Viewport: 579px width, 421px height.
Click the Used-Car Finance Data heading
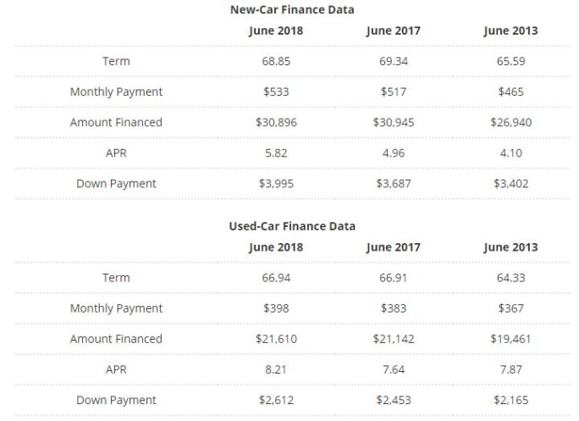click(x=292, y=226)
